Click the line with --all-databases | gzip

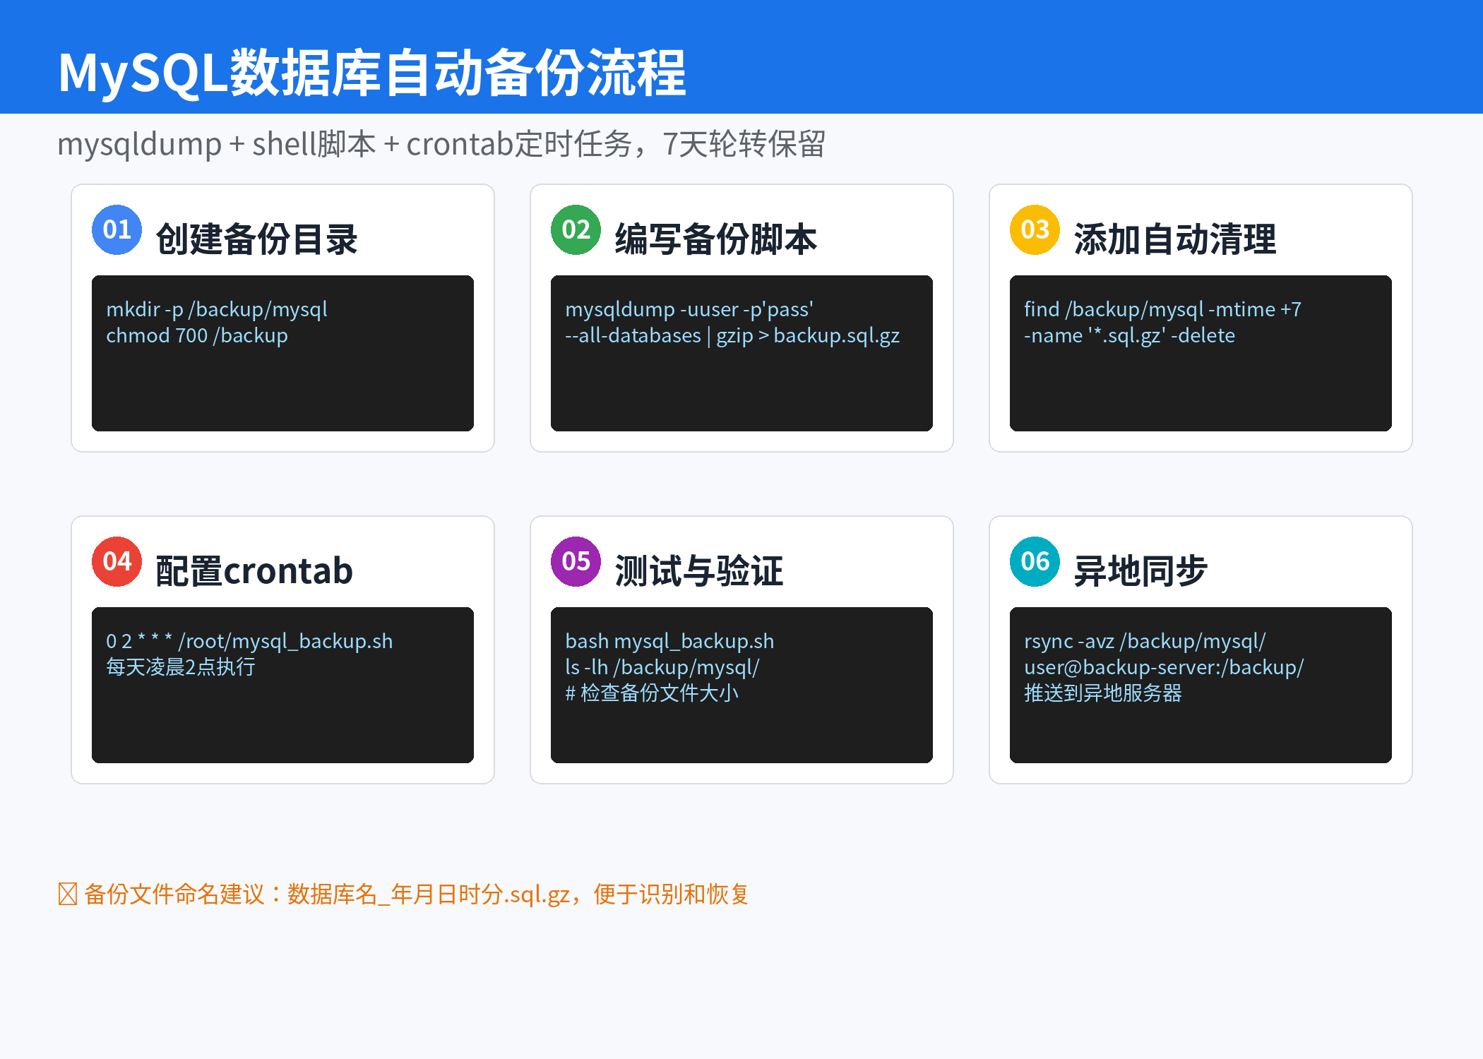click(732, 335)
